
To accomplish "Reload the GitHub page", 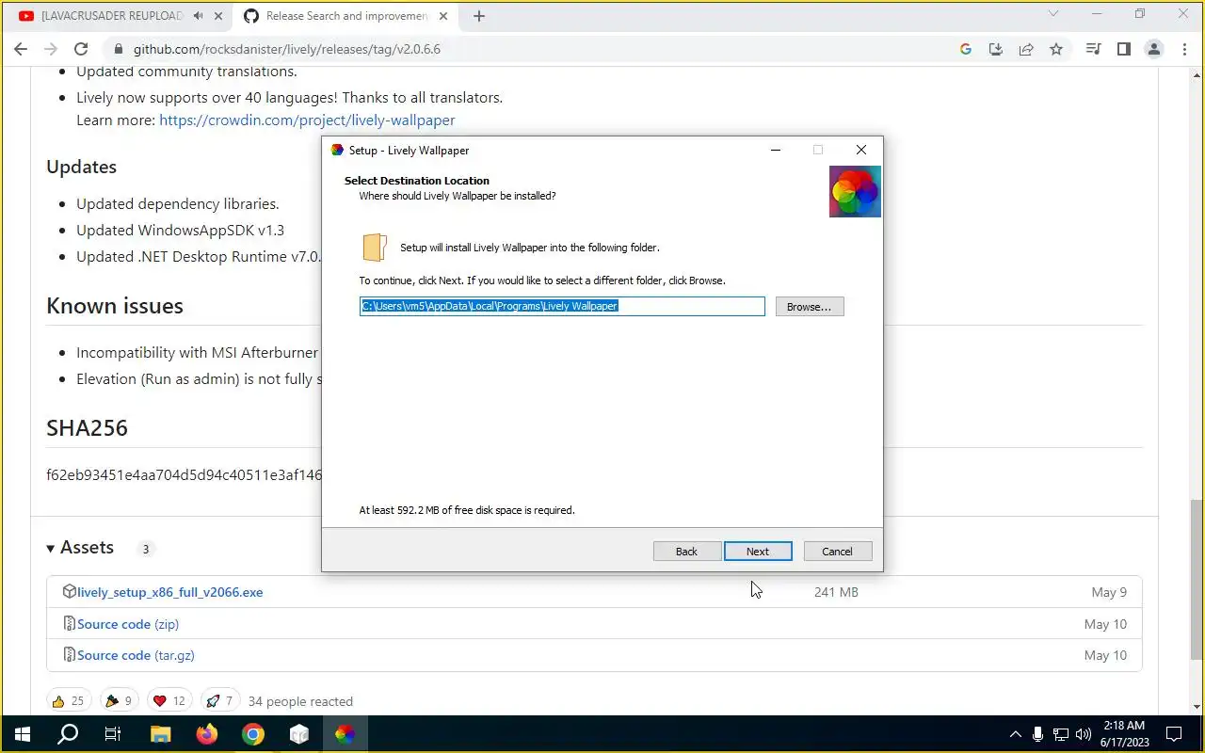I will click(81, 49).
